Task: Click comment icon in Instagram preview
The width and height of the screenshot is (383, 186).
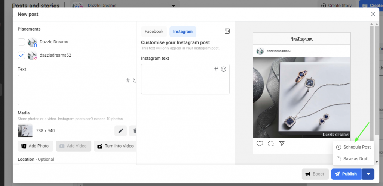Action: pyautogui.click(x=271, y=144)
